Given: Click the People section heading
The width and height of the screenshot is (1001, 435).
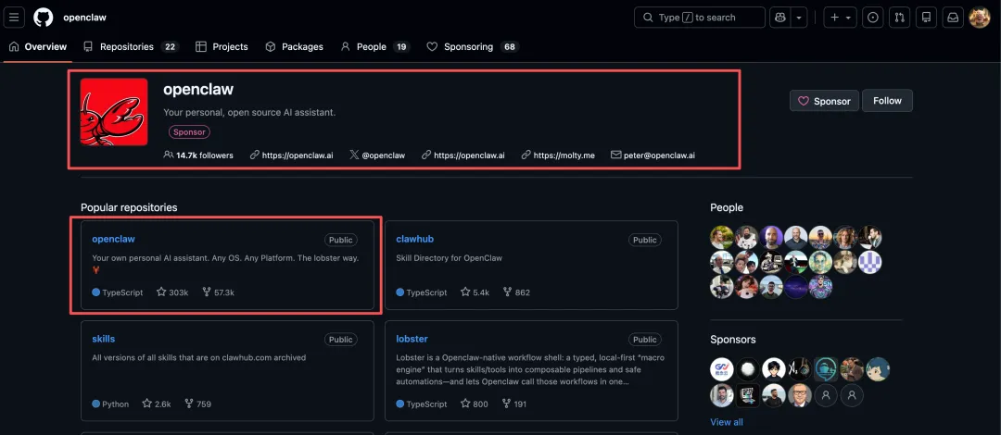Looking at the screenshot, I should (727, 207).
